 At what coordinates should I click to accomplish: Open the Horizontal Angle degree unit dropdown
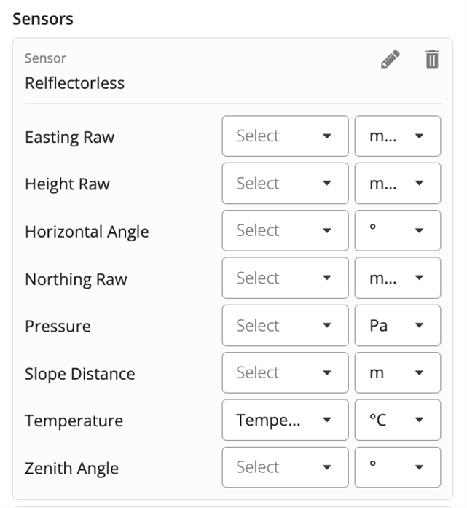point(398,230)
